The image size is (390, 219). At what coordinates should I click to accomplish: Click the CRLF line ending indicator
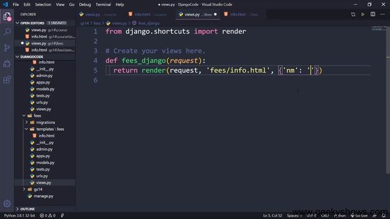click(325, 215)
